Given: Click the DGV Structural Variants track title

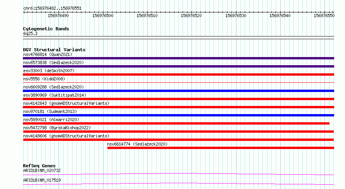Looking at the screenshot, I should click(54, 50).
